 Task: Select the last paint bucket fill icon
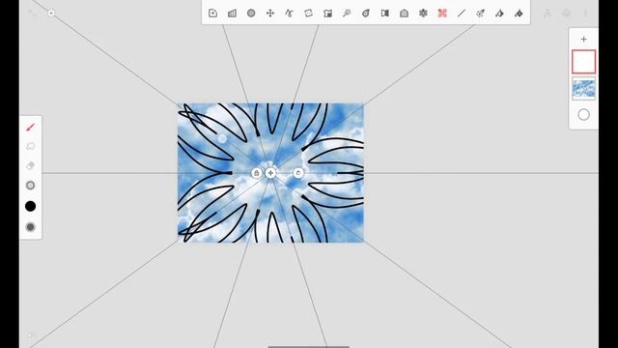point(519,13)
